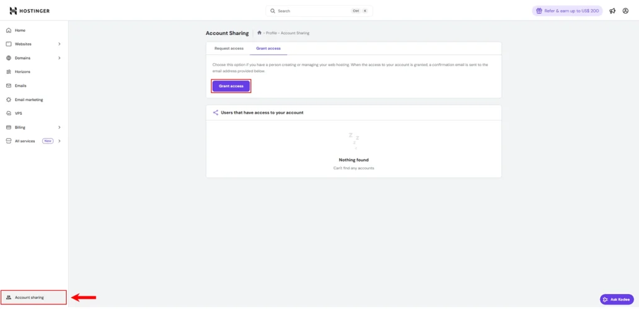Viewport: 639px width, 309px height.
Task: Click the breadcrumb home icon
Action: click(259, 32)
